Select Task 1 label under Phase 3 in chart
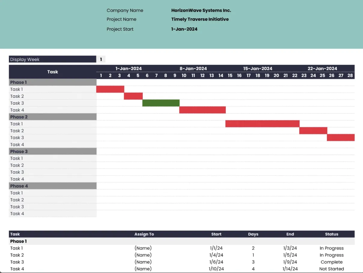 coord(17,158)
